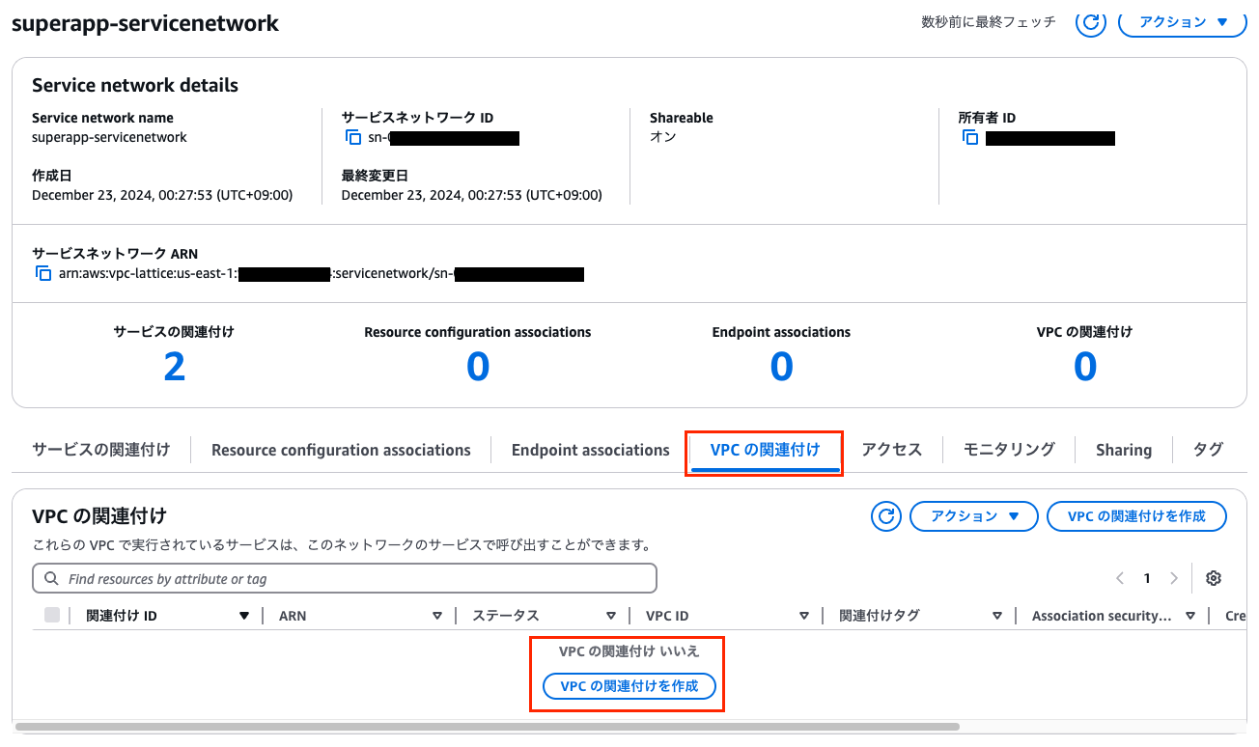
Task: Click the 作成日 date value
Action: coord(162,195)
